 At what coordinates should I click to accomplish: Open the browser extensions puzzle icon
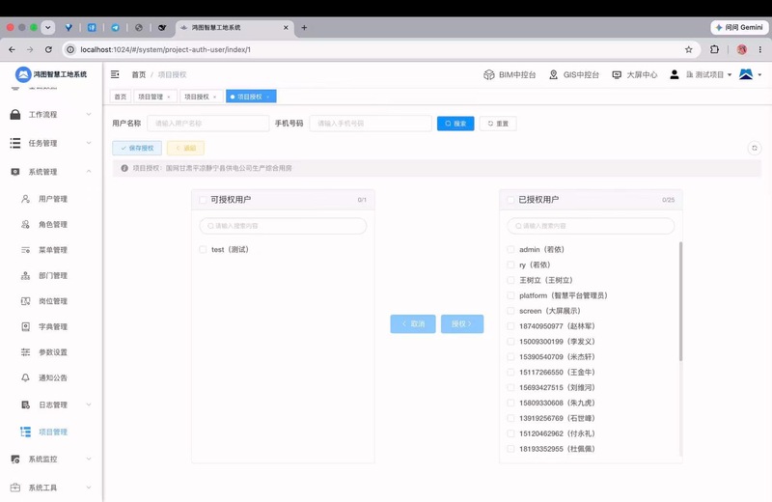point(714,49)
